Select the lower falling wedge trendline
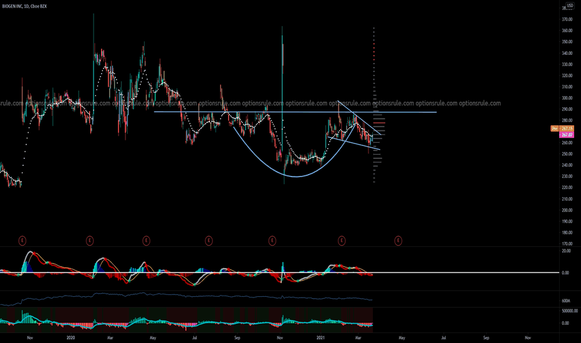 pyautogui.click(x=354, y=144)
